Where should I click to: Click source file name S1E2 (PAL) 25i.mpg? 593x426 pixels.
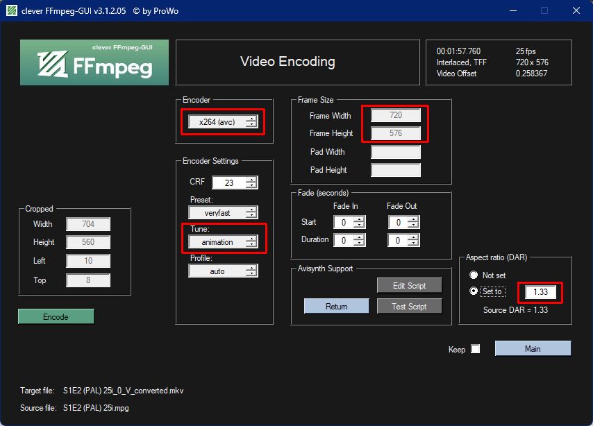click(x=96, y=408)
